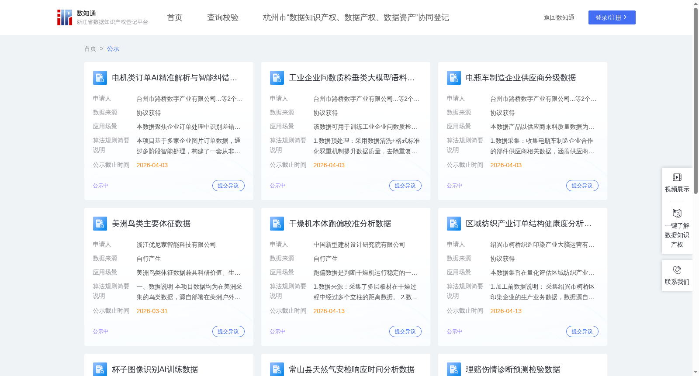Click the document icon for 区域纺织产业订单结构健康度分析
The image size is (699, 376).
pyautogui.click(x=454, y=224)
